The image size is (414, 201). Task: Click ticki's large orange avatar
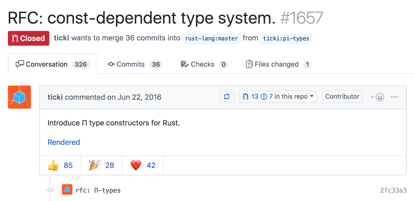pyautogui.click(x=19, y=97)
